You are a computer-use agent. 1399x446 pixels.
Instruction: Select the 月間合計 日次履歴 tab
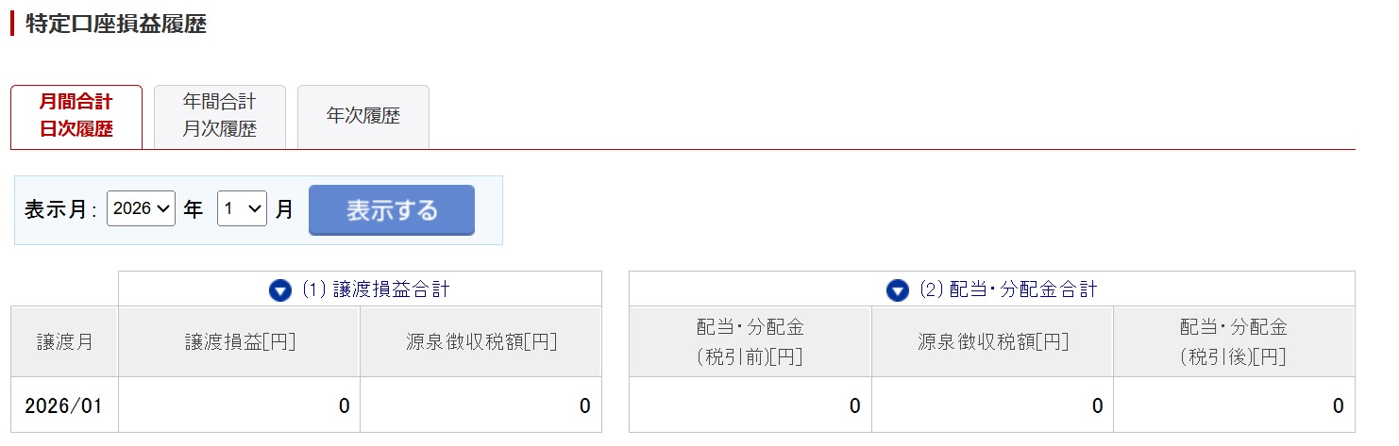76,116
